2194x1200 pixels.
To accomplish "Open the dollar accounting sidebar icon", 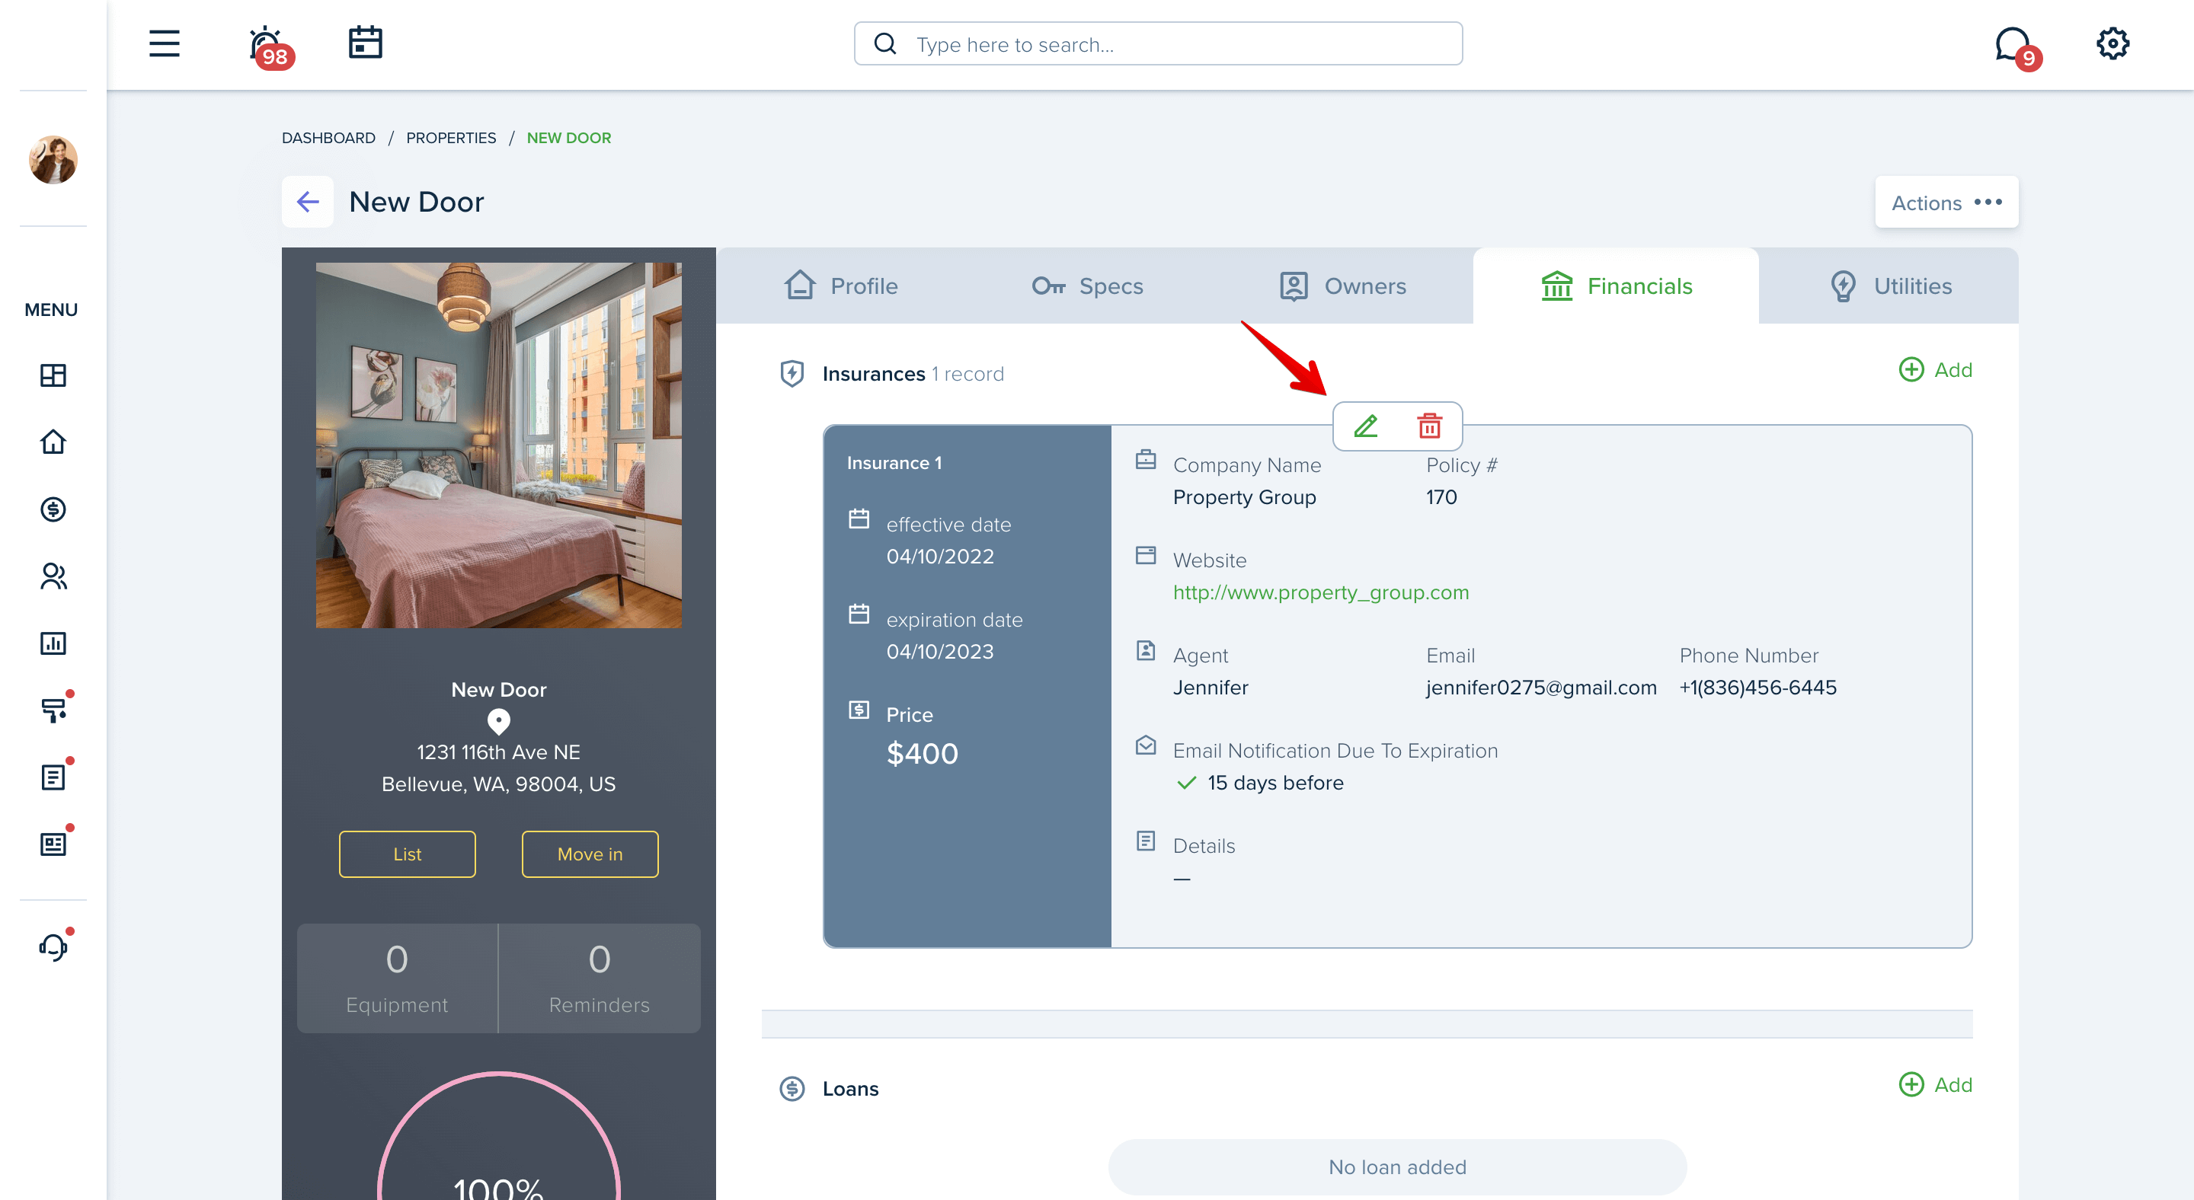I will pos(53,509).
